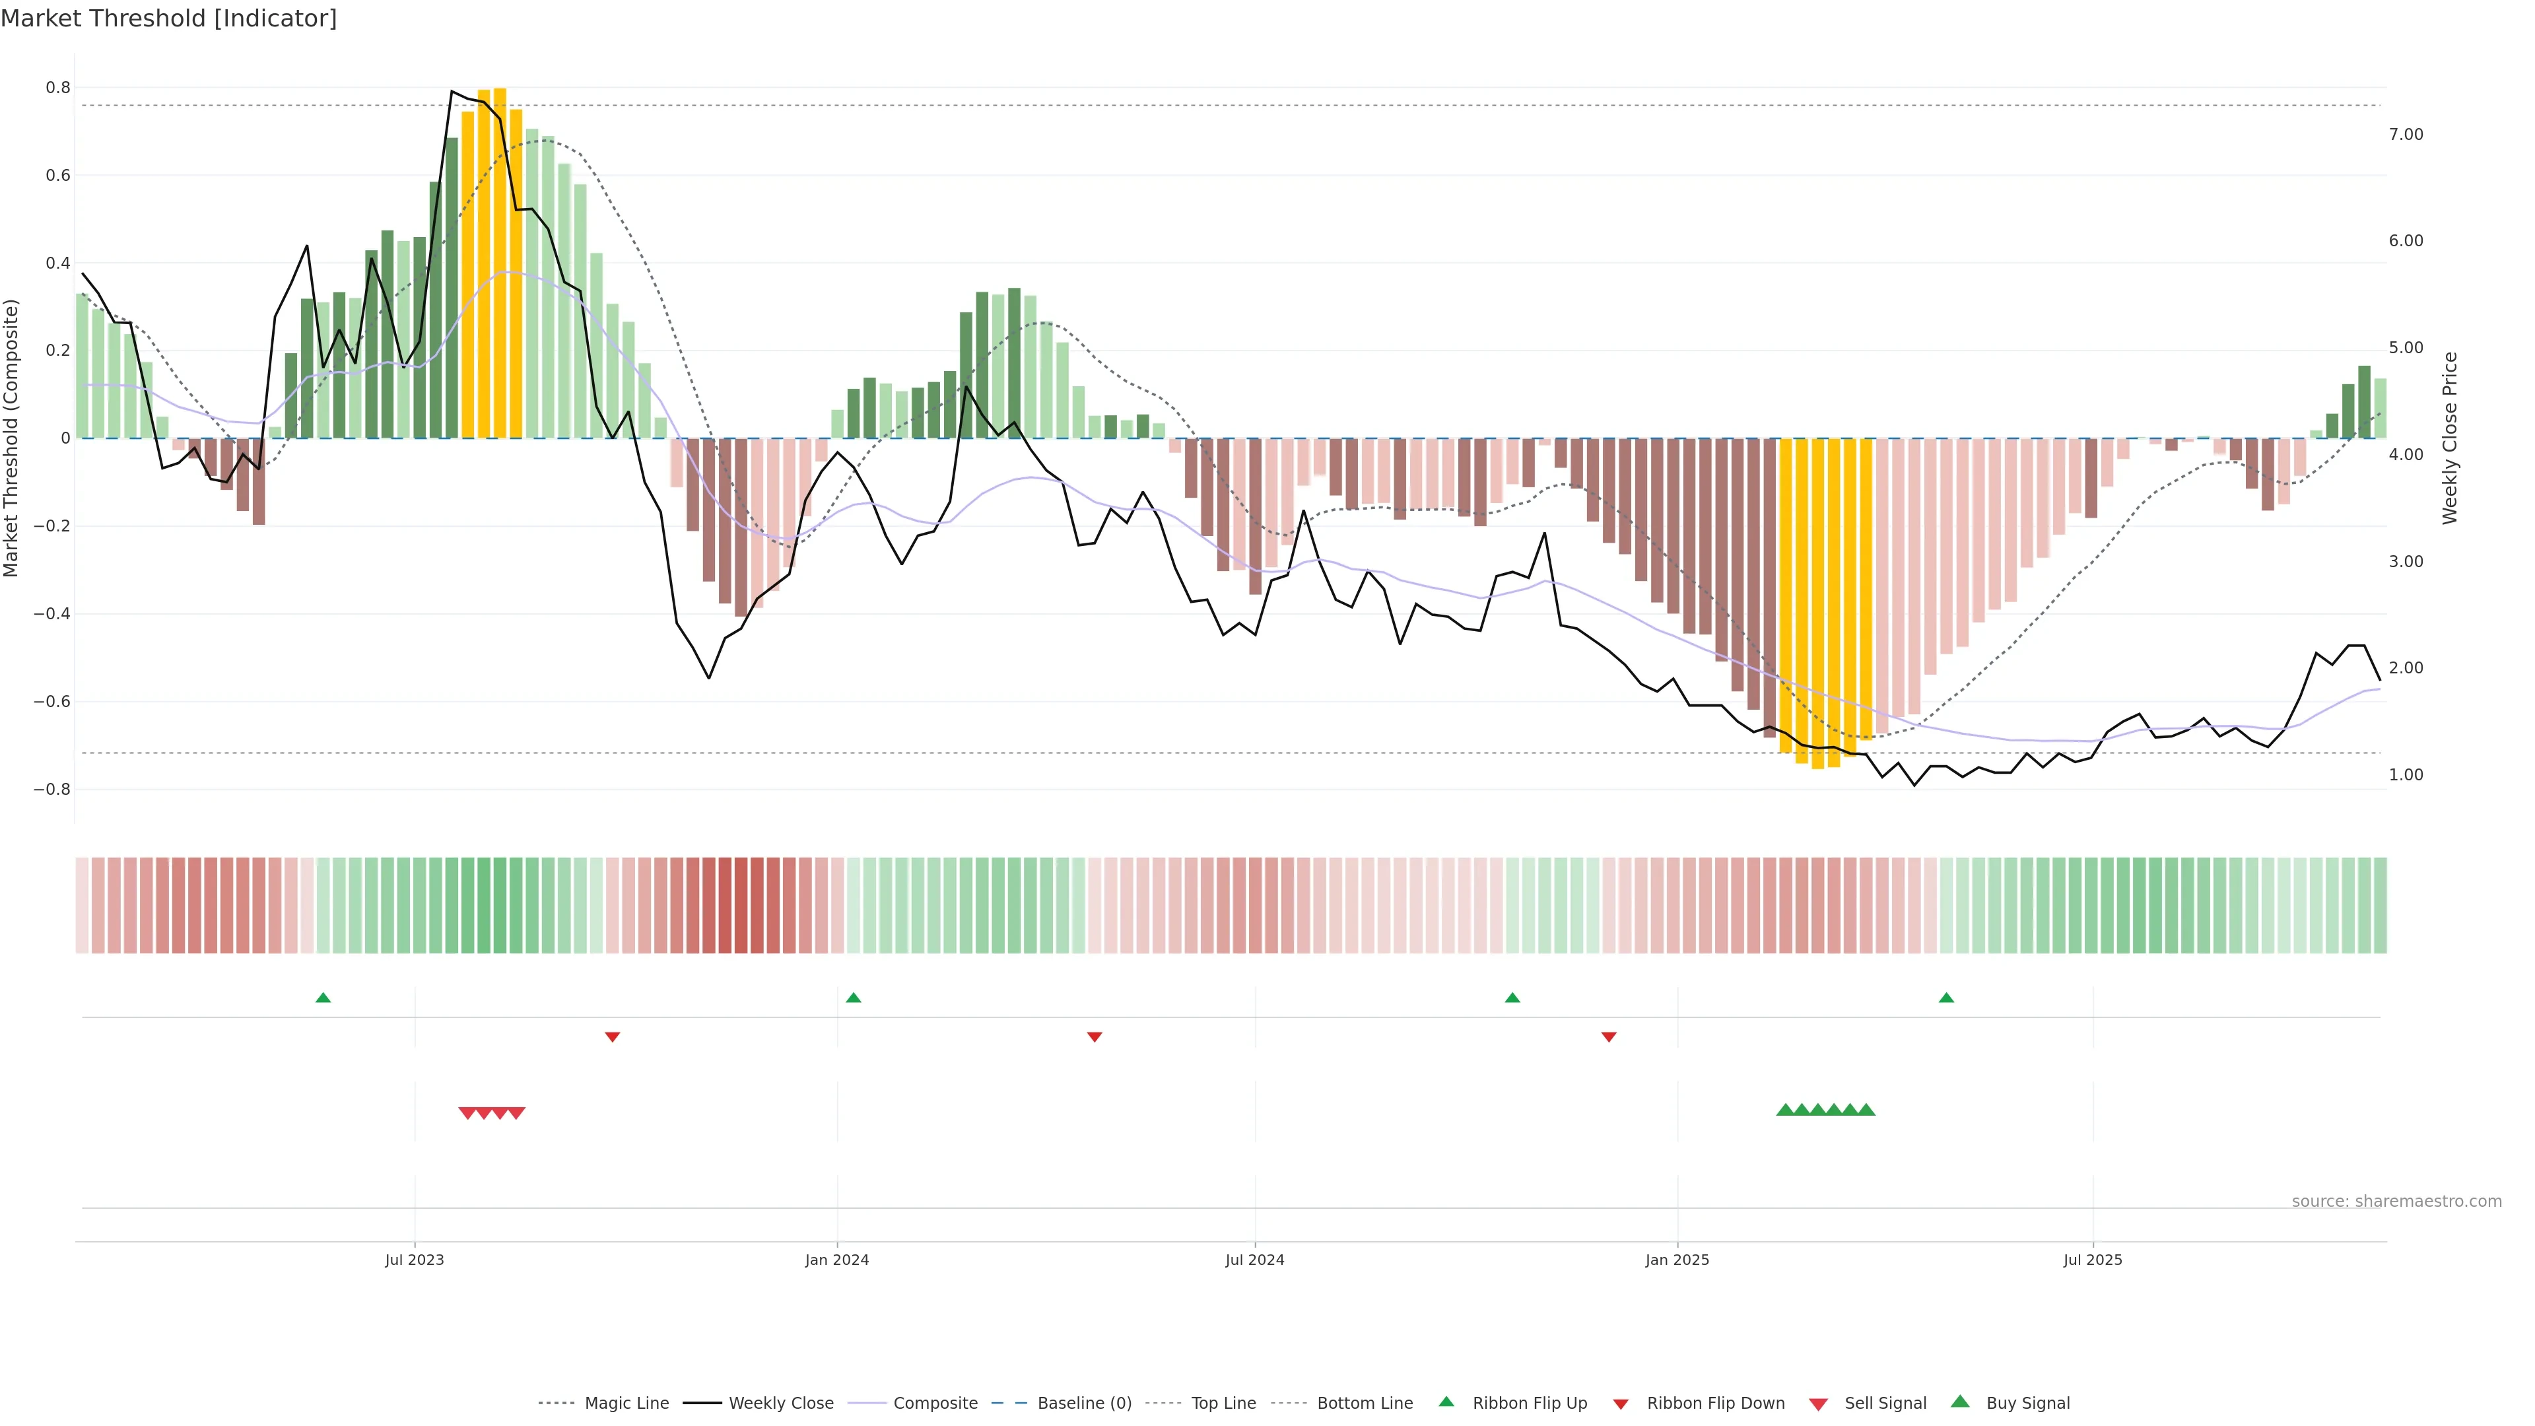
Task: Toggle the Magic Line legend entry
Action: pos(626,1402)
